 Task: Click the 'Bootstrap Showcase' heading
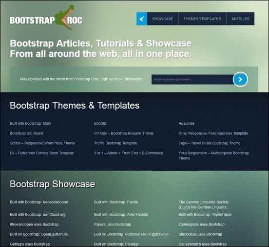click(52, 184)
